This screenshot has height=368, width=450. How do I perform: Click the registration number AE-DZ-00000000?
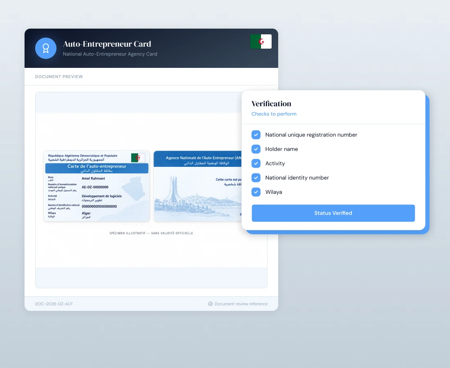coord(95,187)
